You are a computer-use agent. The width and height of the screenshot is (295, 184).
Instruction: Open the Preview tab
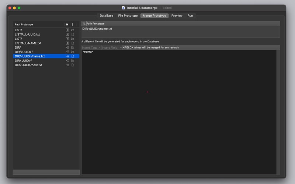[x=177, y=15]
